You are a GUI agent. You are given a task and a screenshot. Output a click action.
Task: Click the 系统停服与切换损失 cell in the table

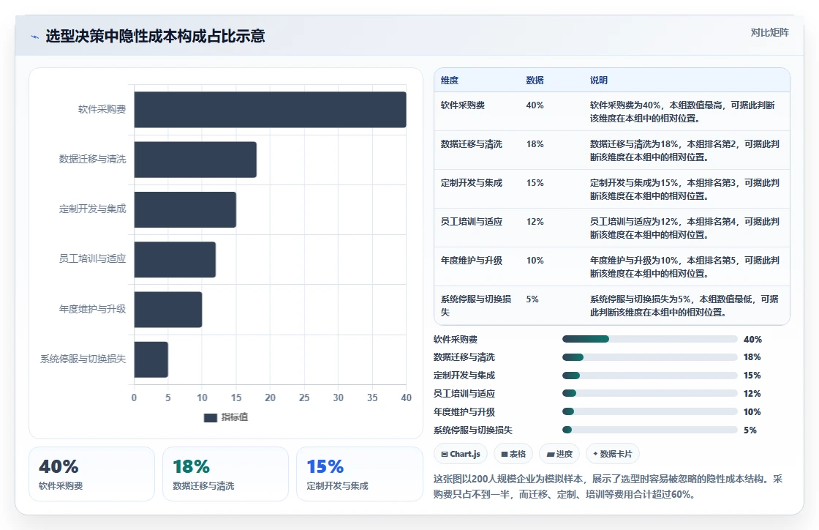[476, 306]
